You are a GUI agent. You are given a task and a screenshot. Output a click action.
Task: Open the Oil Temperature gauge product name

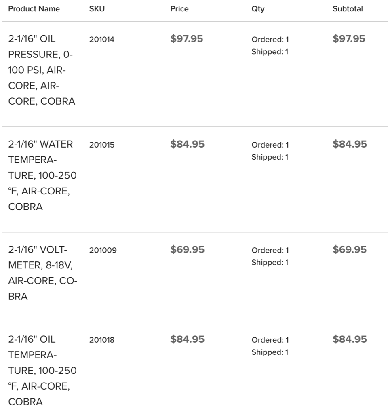pyautogui.click(x=42, y=371)
